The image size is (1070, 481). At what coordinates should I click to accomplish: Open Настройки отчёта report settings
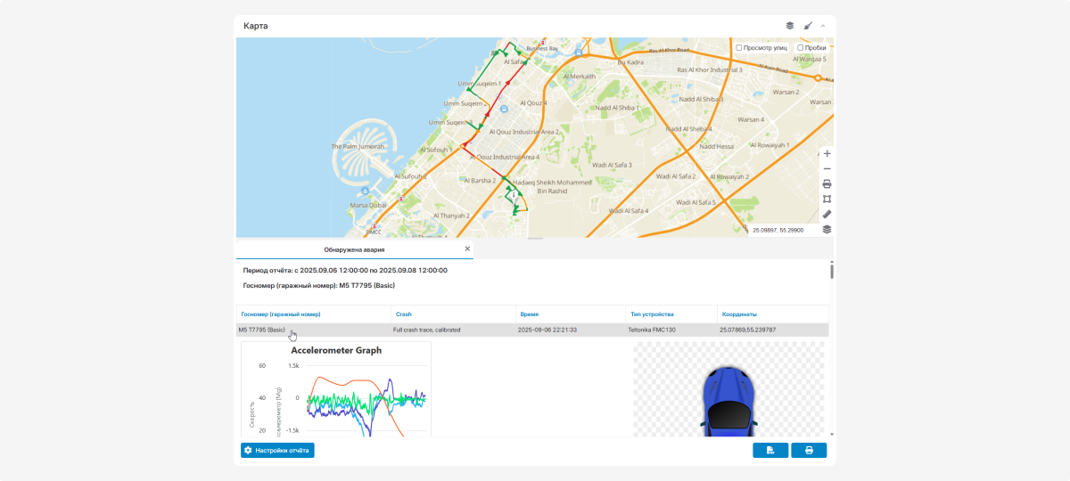pyautogui.click(x=277, y=451)
